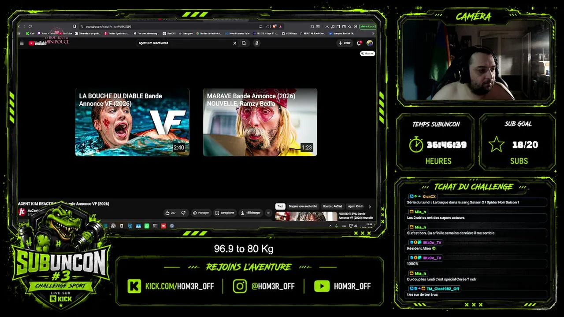Click the 'Résident Alien' chat message
The image size is (564, 317).
[421, 248]
